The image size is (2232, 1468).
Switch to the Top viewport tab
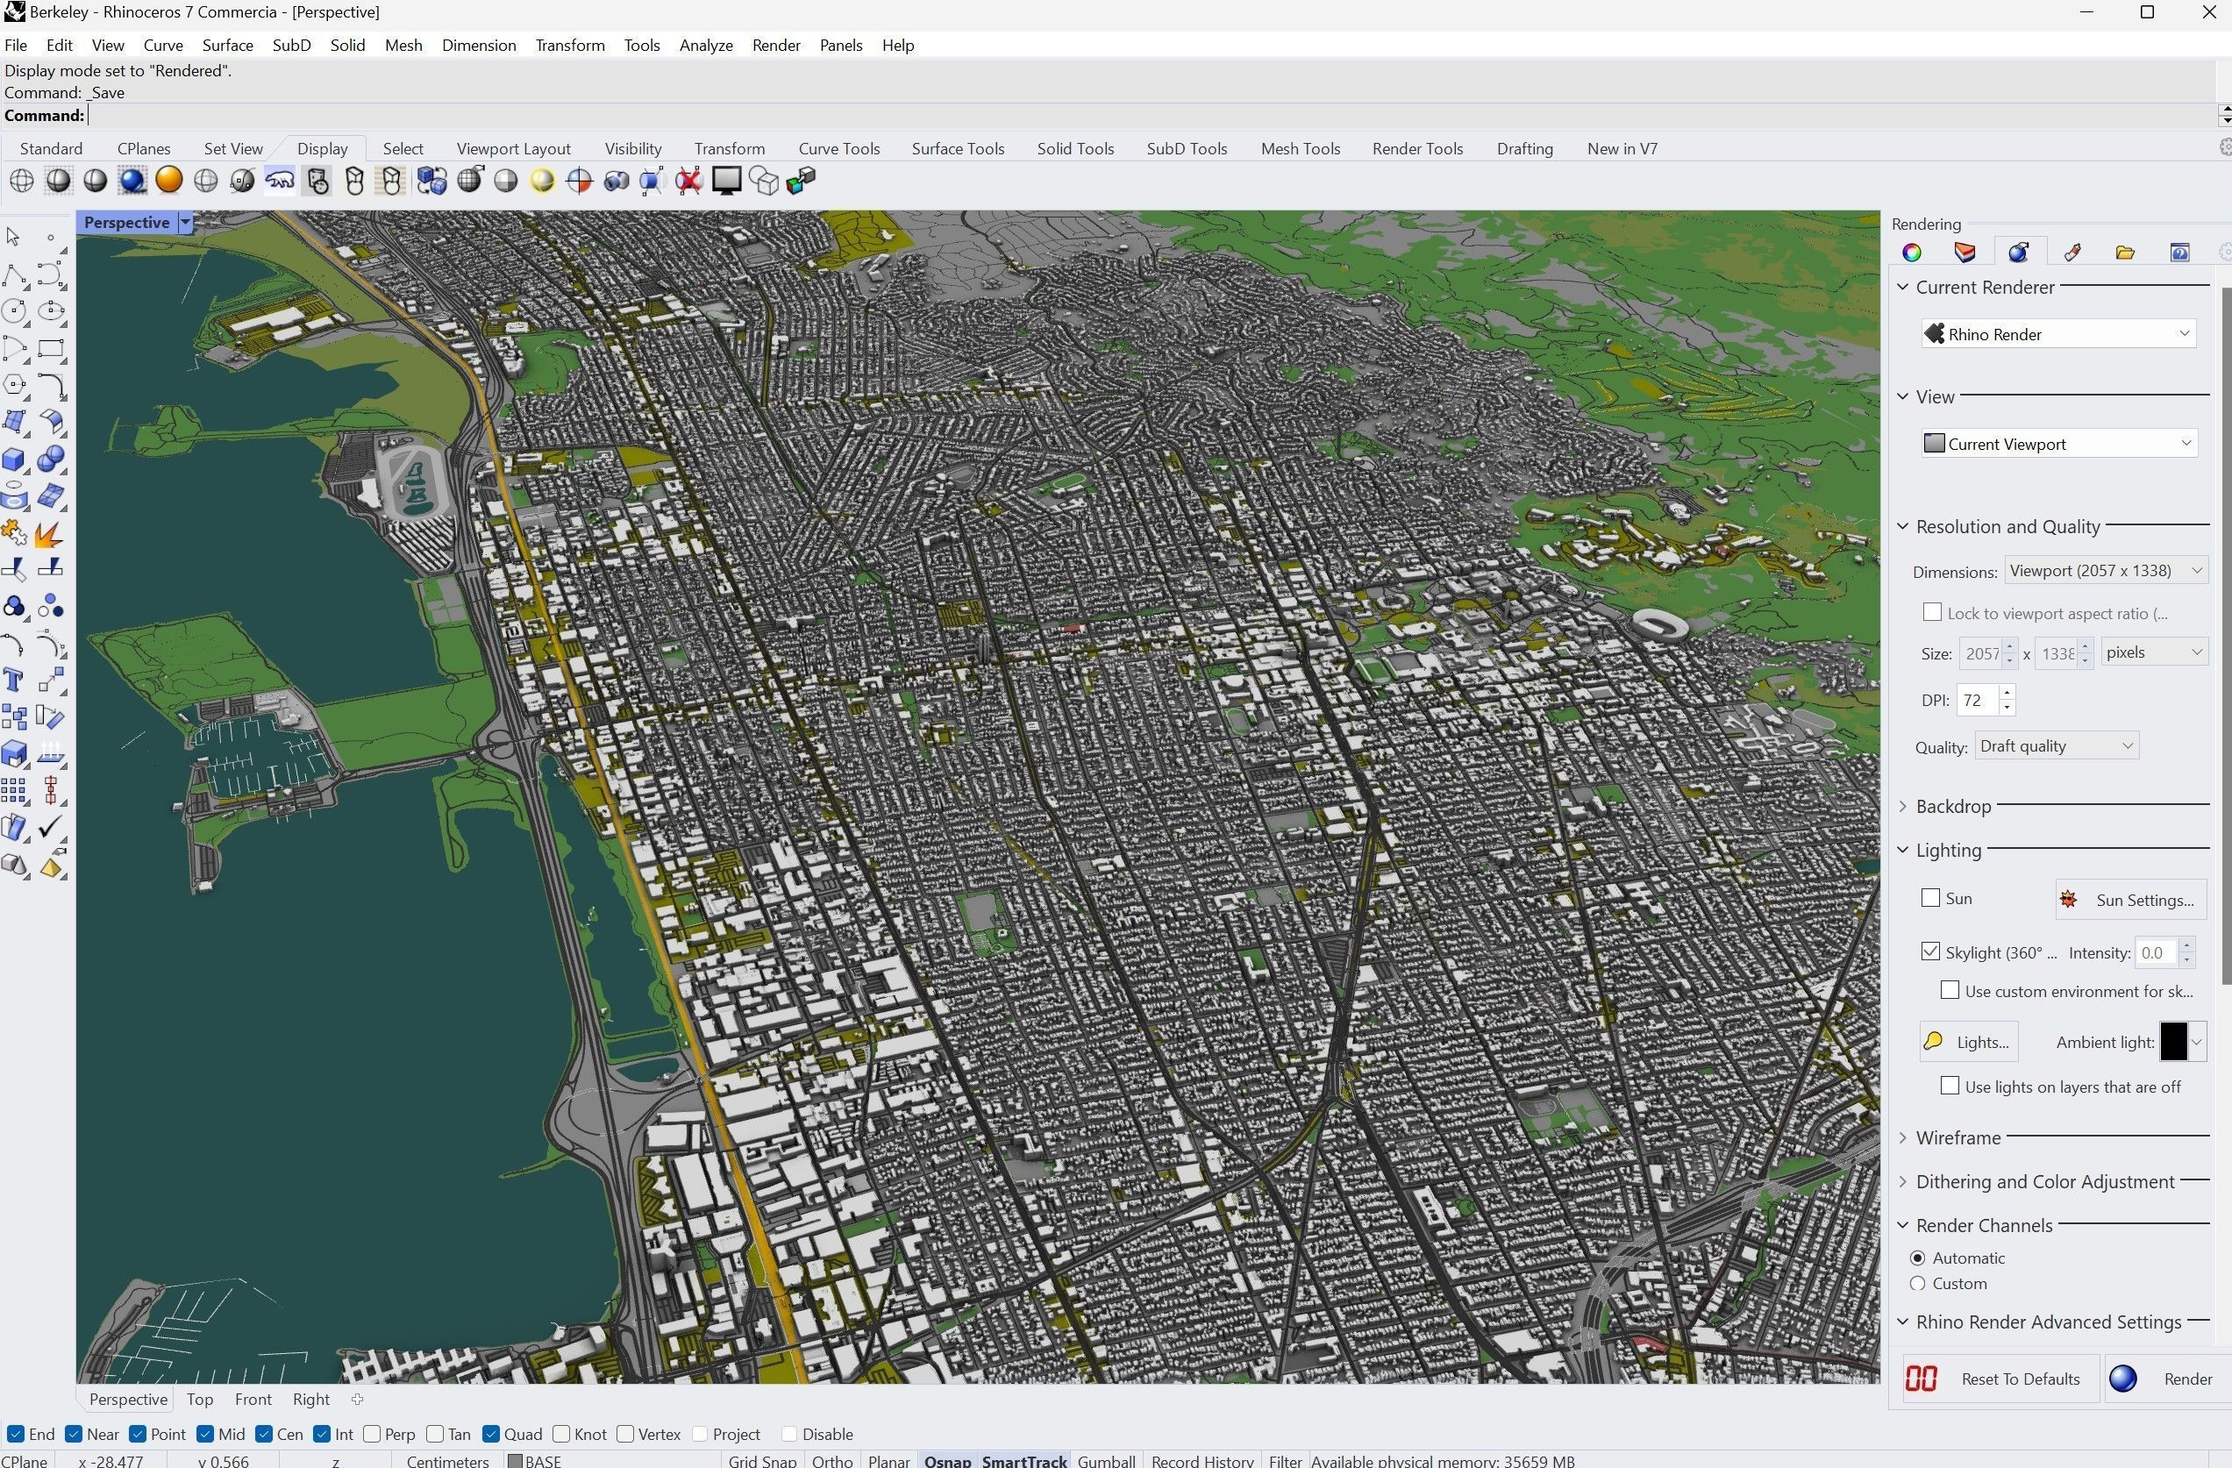(200, 1399)
